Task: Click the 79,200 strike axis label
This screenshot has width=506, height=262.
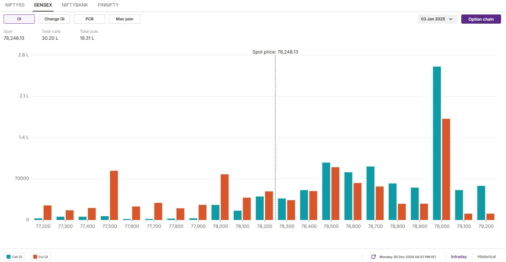Action: click(x=486, y=226)
